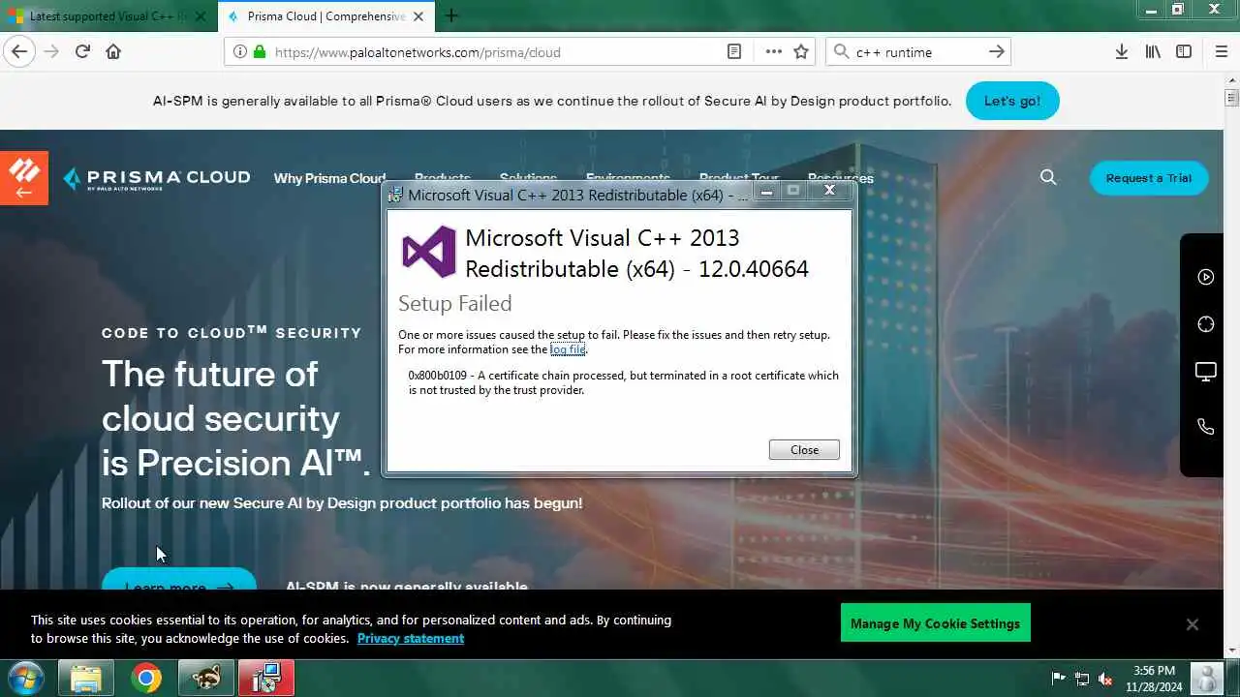The width and height of the screenshot is (1240, 697).
Task: Select the Prisma Cloud tab
Action: point(326,16)
